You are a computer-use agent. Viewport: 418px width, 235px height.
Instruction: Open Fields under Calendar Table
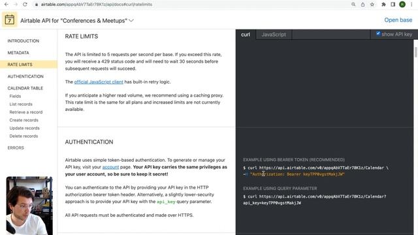point(15,96)
